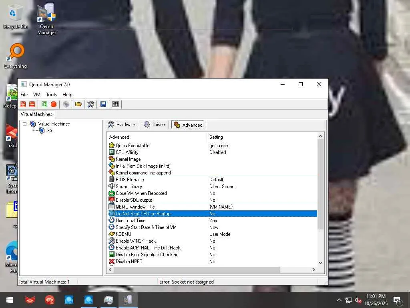Select the Enable ACPI HAL Time Drift Hack row

point(213,247)
